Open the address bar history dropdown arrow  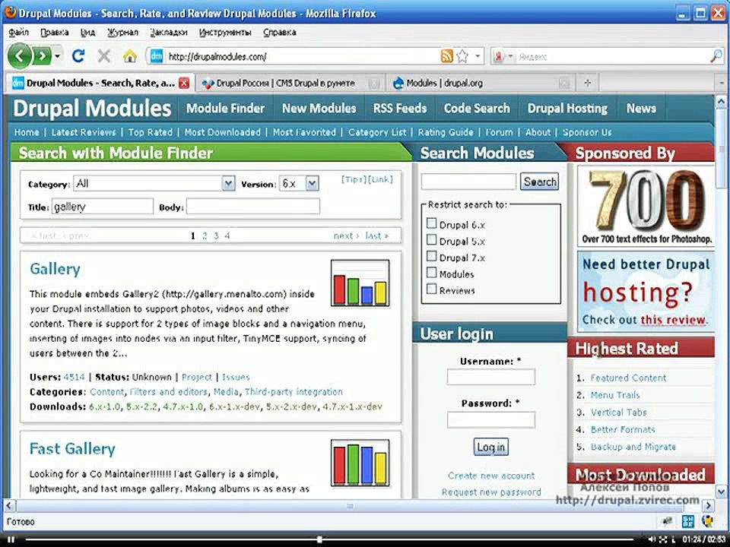point(478,56)
